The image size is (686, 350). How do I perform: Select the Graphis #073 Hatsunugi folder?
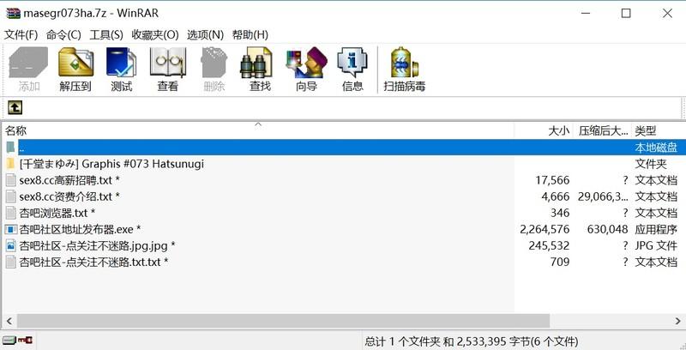click(x=111, y=164)
